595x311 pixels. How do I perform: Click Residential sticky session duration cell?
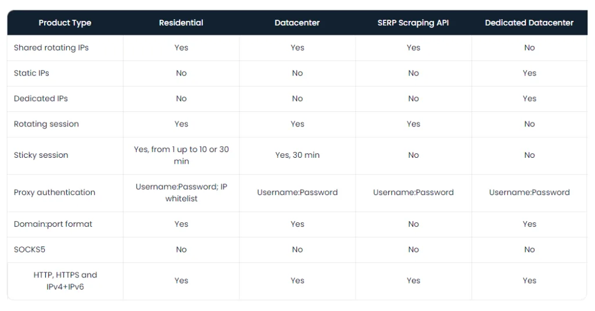pyautogui.click(x=181, y=155)
